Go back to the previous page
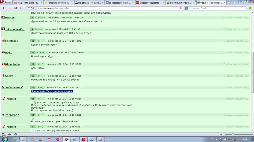 pos(4,8)
